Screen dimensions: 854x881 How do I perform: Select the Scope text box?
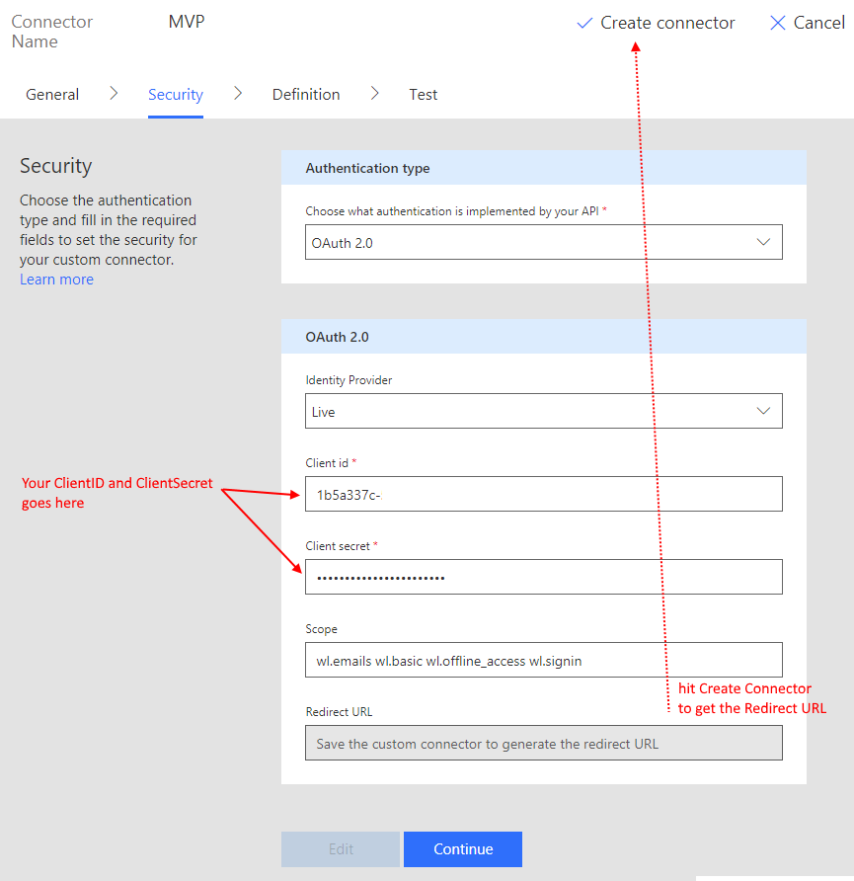(543, 661)
